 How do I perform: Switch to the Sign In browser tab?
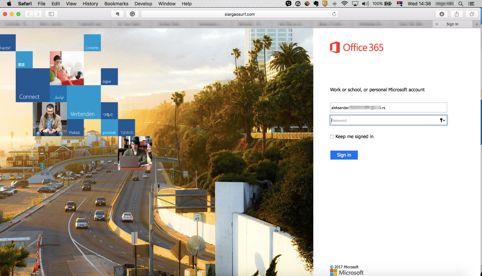453,24
